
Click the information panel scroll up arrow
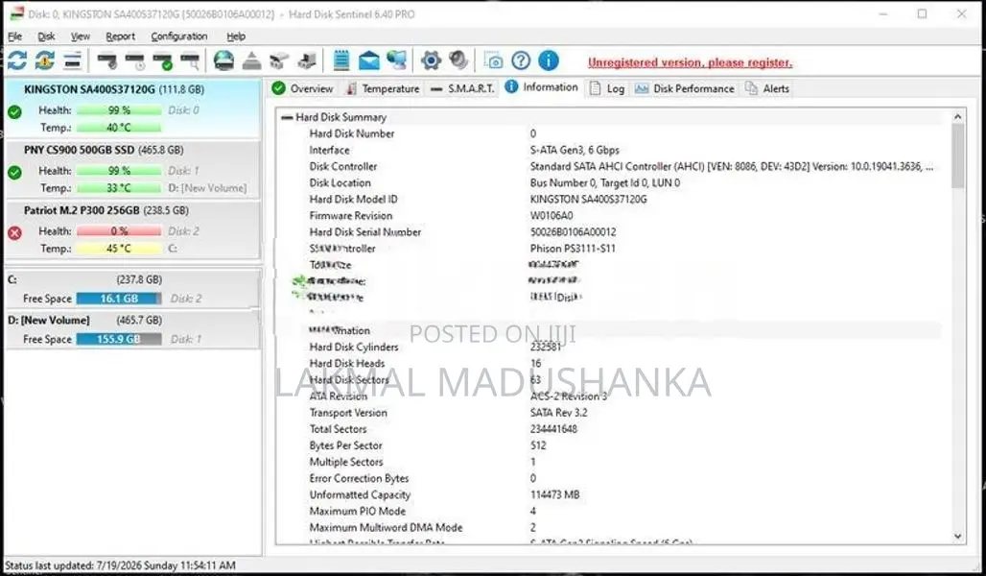point(957,117)
